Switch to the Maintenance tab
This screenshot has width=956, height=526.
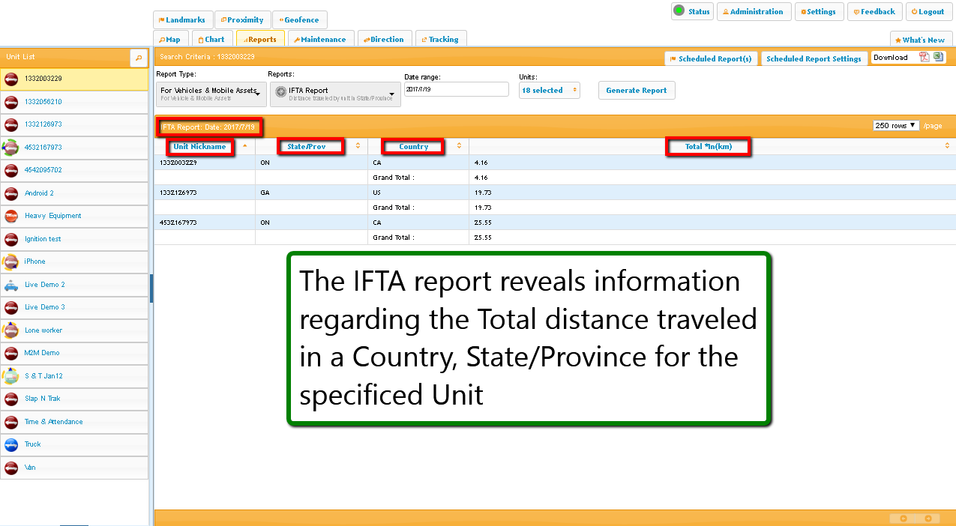pyautogui.click(x=319, y=40)
